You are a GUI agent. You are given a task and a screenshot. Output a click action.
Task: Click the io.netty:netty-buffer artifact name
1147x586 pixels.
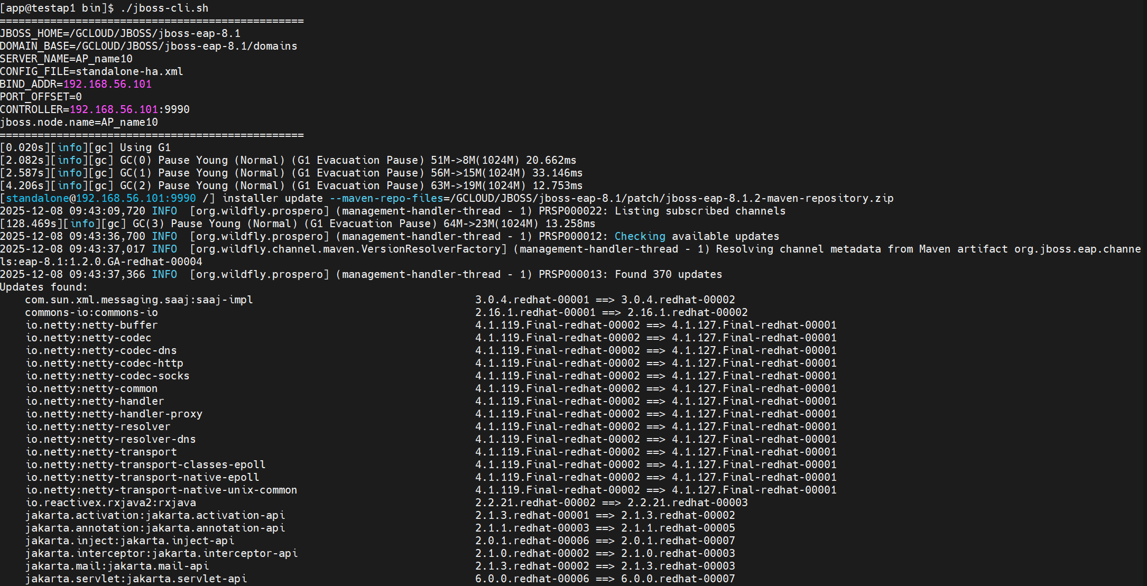coord(91,325)
